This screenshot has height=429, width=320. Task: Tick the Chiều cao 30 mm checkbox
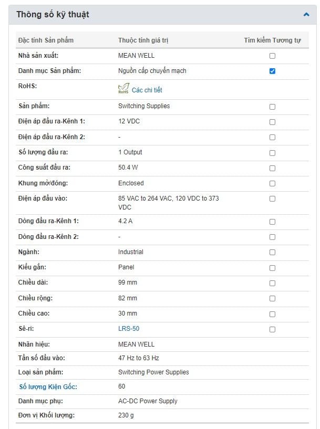(272, 314)
